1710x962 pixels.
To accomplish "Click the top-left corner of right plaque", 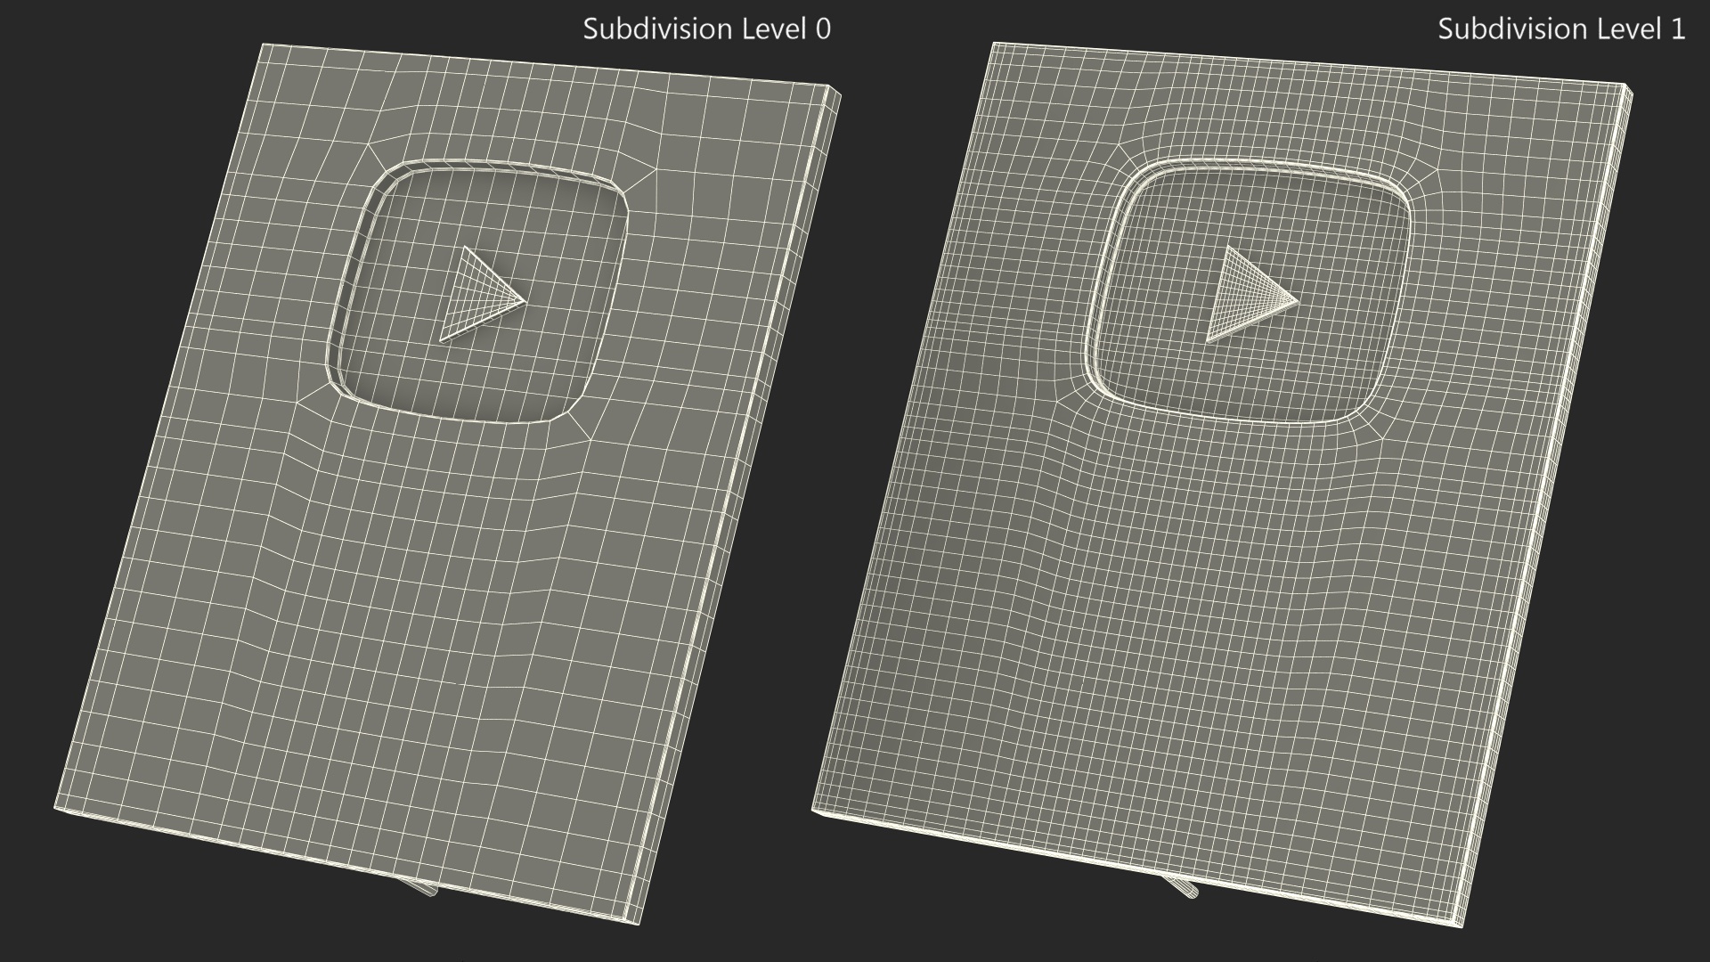I will (x=994, y=45).
